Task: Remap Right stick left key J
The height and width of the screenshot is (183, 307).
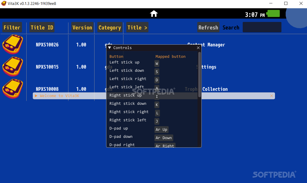Action: coord(157,121)
